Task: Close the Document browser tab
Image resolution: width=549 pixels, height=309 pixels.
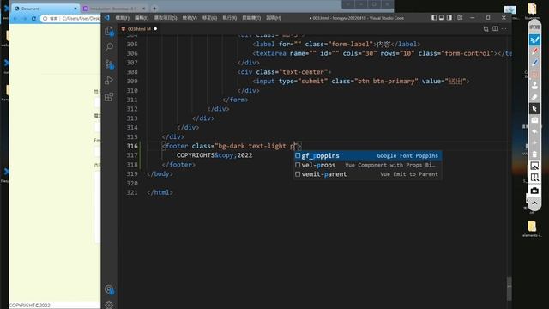Action: (75, 9)
